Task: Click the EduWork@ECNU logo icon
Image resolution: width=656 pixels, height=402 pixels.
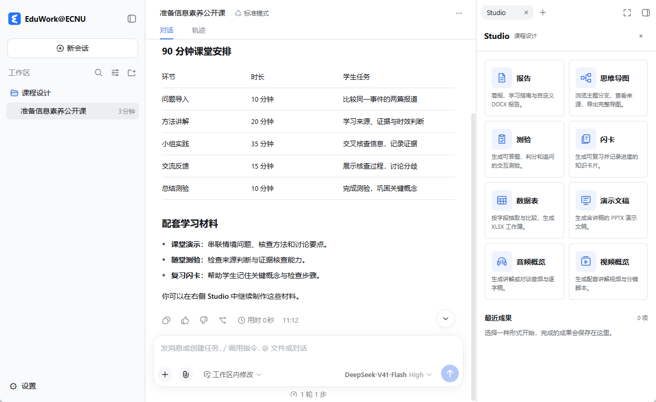Action: click(x=15, y=19)
